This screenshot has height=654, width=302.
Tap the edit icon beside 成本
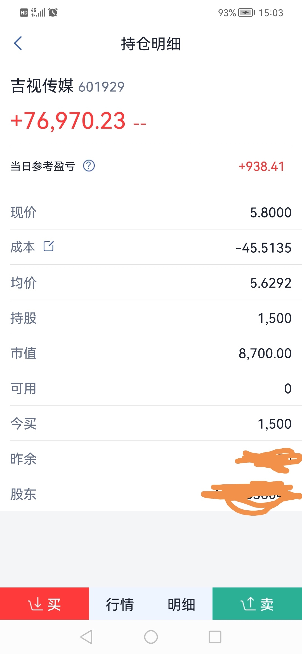click(x=49, y=246)
